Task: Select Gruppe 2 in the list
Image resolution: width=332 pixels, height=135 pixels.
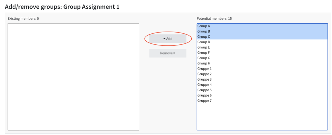Action: pos(262,74)
